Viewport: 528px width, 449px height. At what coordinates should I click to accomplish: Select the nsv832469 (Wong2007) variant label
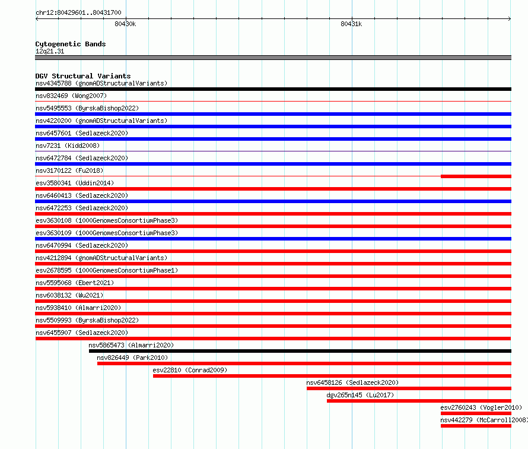coord(71,96)
